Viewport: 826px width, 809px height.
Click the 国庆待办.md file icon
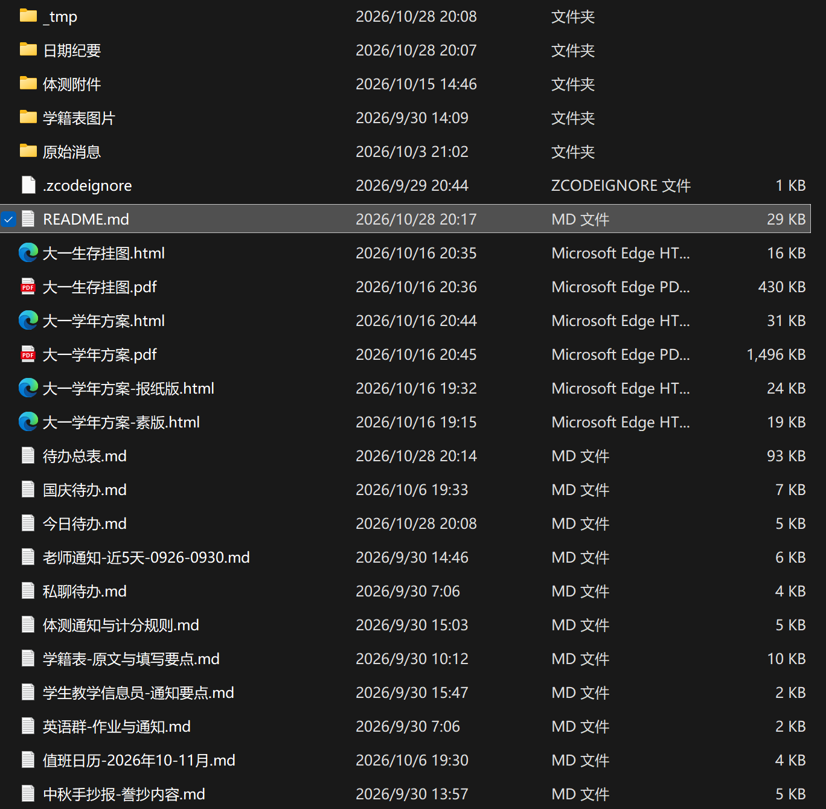28,489
